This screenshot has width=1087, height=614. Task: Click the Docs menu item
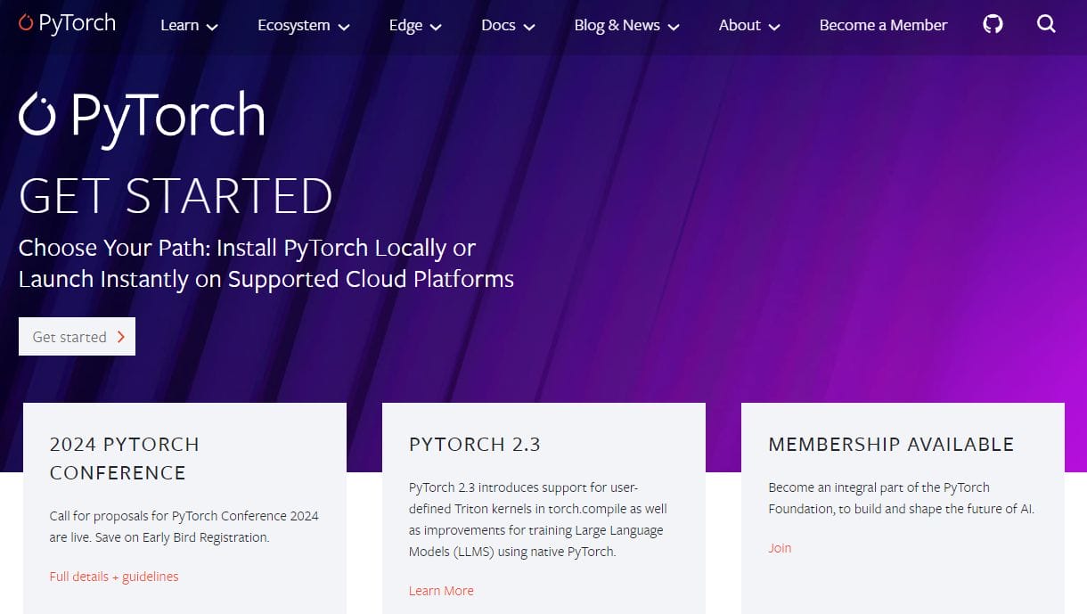(507, 26)
